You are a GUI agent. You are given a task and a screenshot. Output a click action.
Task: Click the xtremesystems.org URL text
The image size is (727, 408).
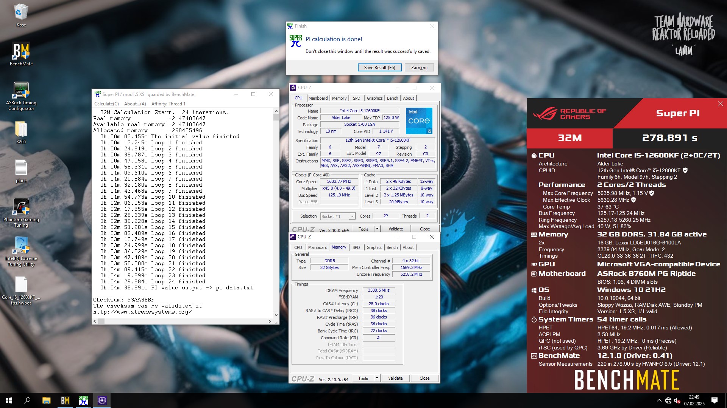tap(142, 312)
